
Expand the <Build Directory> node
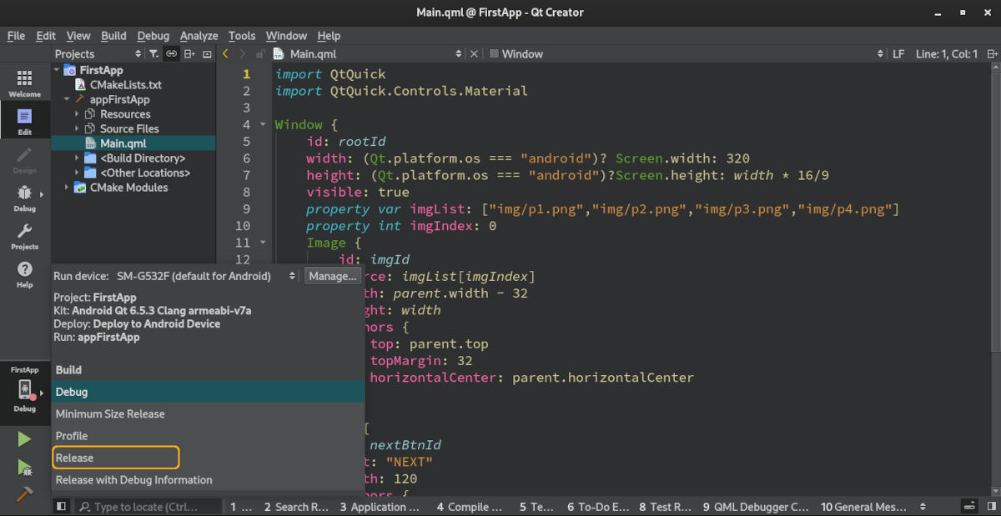[x=78, y=158]
